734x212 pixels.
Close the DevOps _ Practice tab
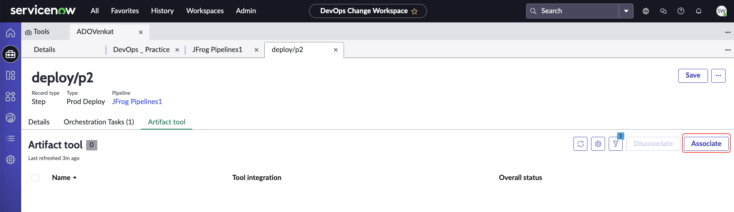(x=177, y=50)
